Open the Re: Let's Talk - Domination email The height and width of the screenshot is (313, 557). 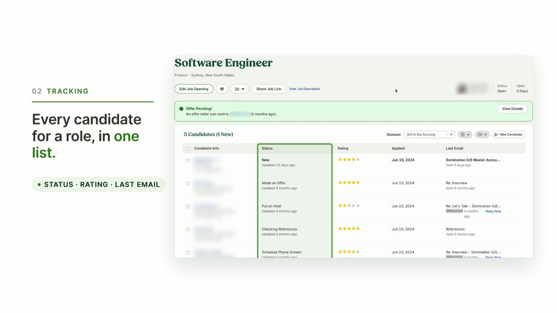(x=473, y=206)
